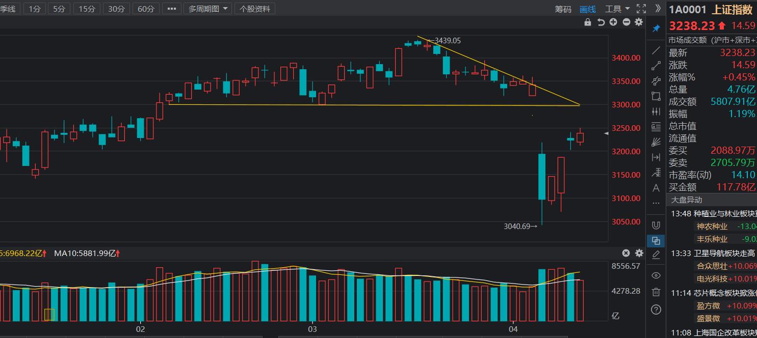Switch to the 60分 period

click(146, 9)
